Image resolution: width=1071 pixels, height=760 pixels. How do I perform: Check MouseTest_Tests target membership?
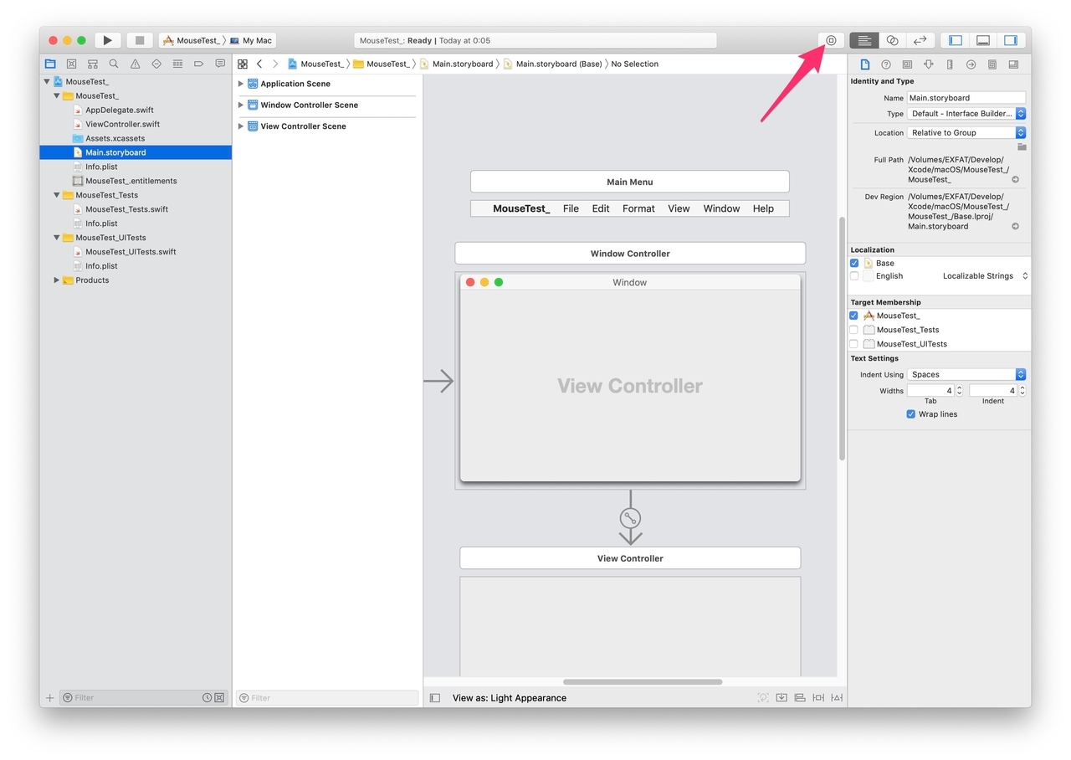(x=854, y=330)
